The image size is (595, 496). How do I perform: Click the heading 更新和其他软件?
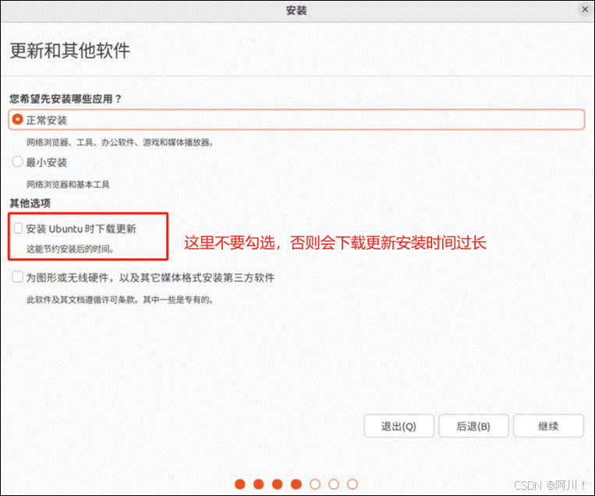[x=70, y=51]
